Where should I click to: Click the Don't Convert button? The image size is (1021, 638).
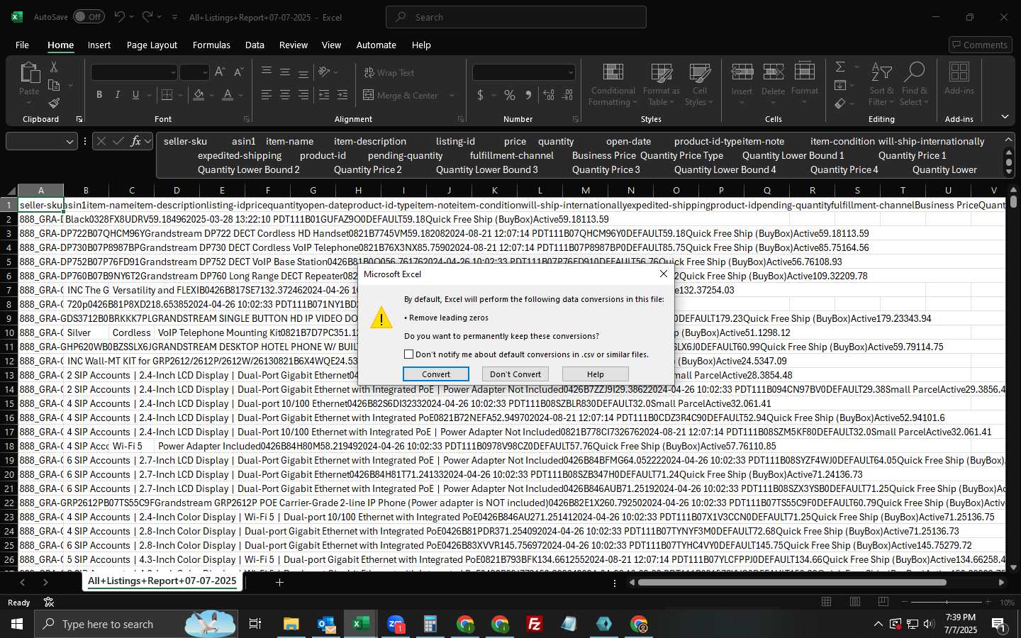[x=515, y=374]
